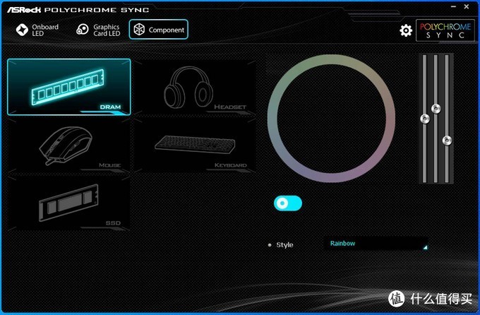Toggle the LED on/off switch
The width and height of the screenshot is (480, 315).
click(x=288, y=203)
